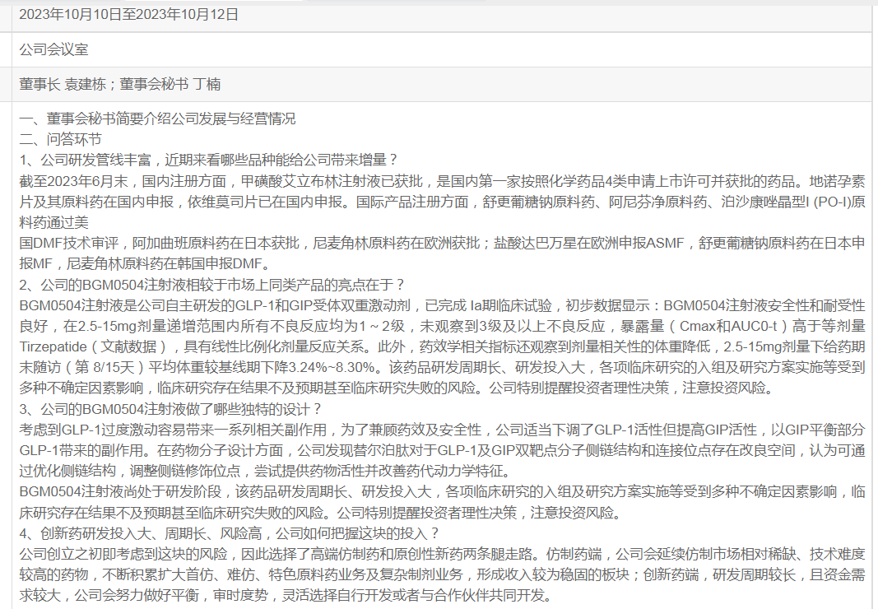
Task: Click question 1 about 研发管线丰富
Action: [209, 160]
